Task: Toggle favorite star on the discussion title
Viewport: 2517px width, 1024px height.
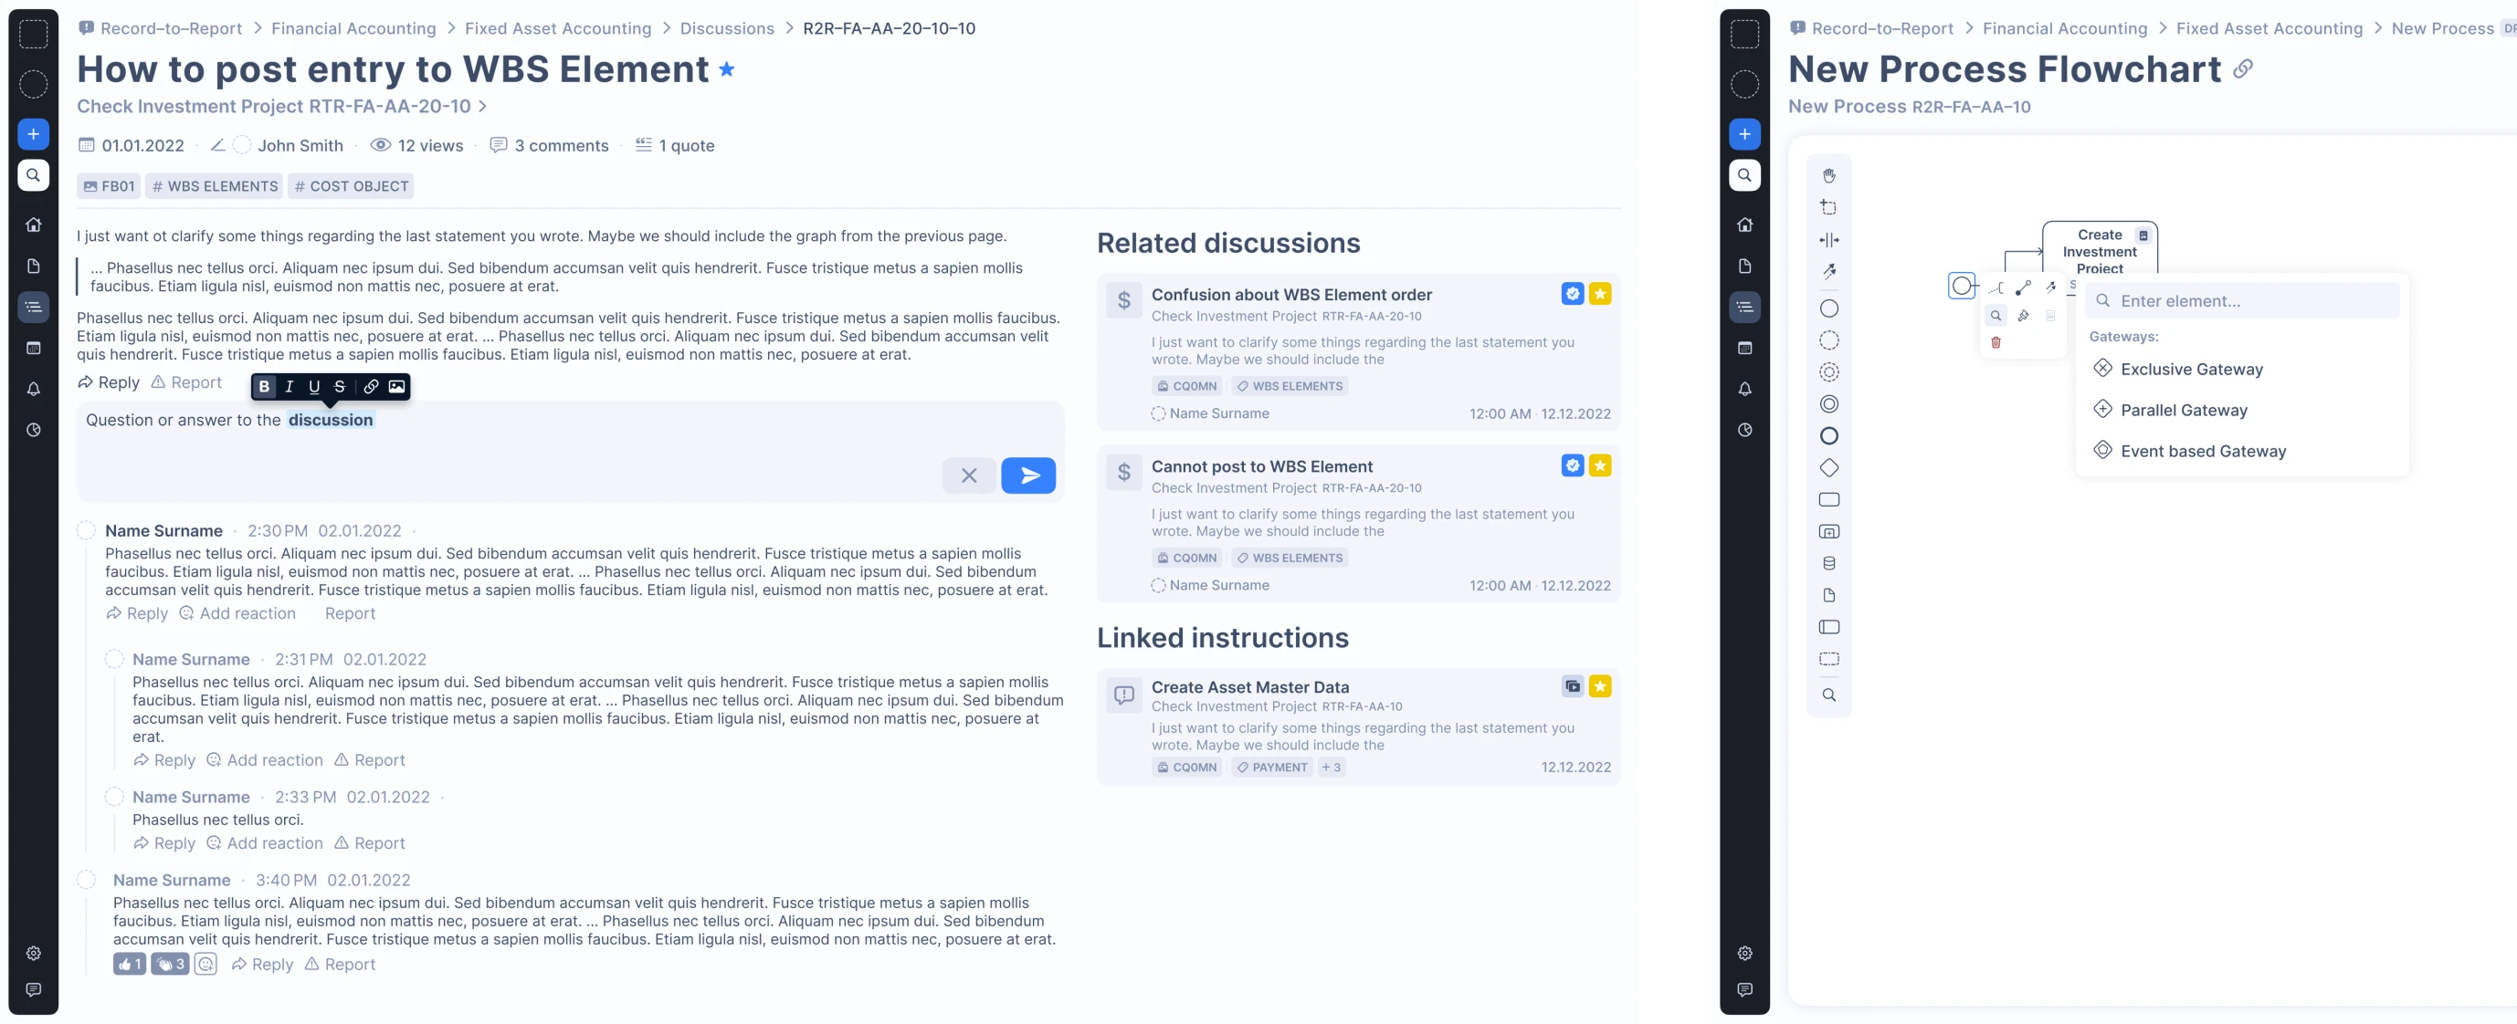Action: 726,69
